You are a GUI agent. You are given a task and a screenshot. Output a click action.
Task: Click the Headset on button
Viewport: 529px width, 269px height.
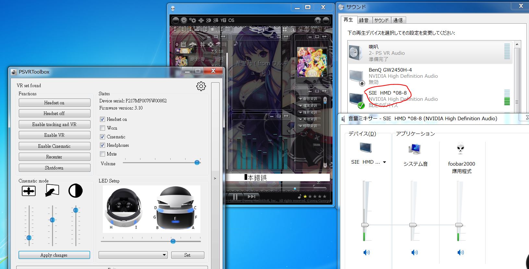coord(54,103)
